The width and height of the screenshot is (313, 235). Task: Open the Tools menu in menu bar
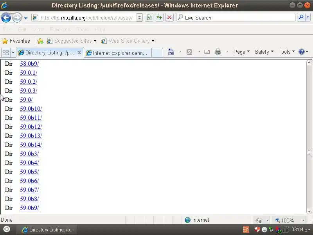click(x=83, y=30)
